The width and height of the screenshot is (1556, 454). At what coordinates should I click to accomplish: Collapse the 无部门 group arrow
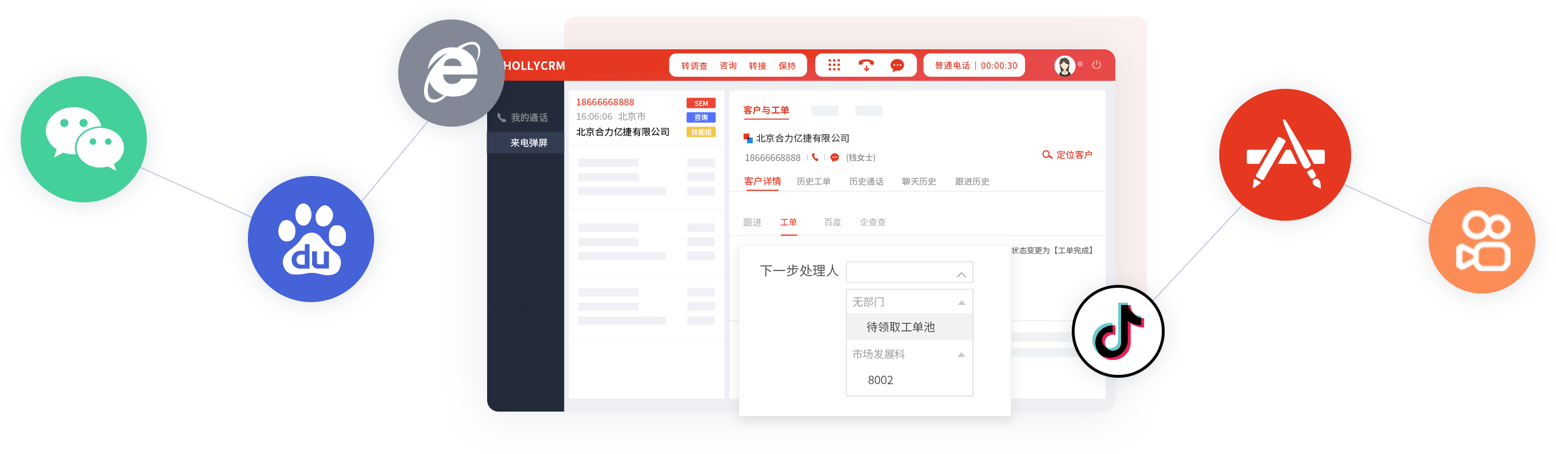(x=961, y=303)
